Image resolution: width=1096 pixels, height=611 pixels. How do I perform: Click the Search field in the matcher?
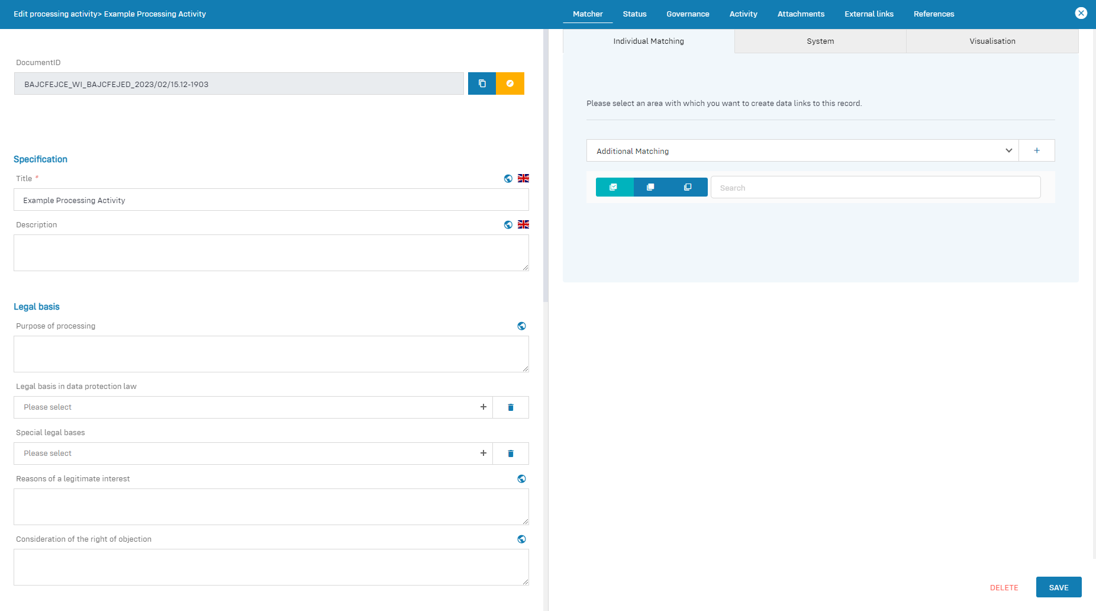click(875, 188)
